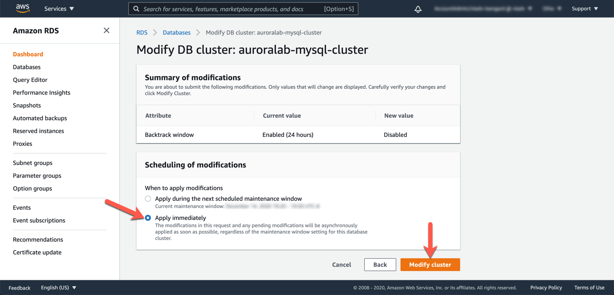614x295 pixels.
Task: Click the Backtrack window attribute cell
Action: pos(170,135)
